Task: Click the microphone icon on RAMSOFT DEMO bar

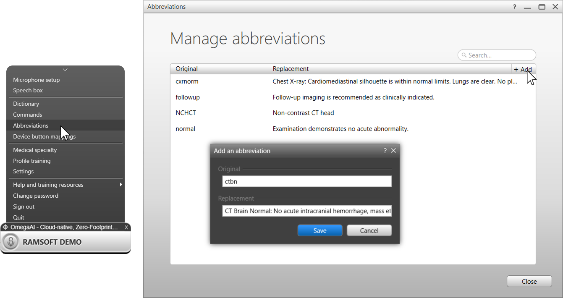Action: (11, 242)
